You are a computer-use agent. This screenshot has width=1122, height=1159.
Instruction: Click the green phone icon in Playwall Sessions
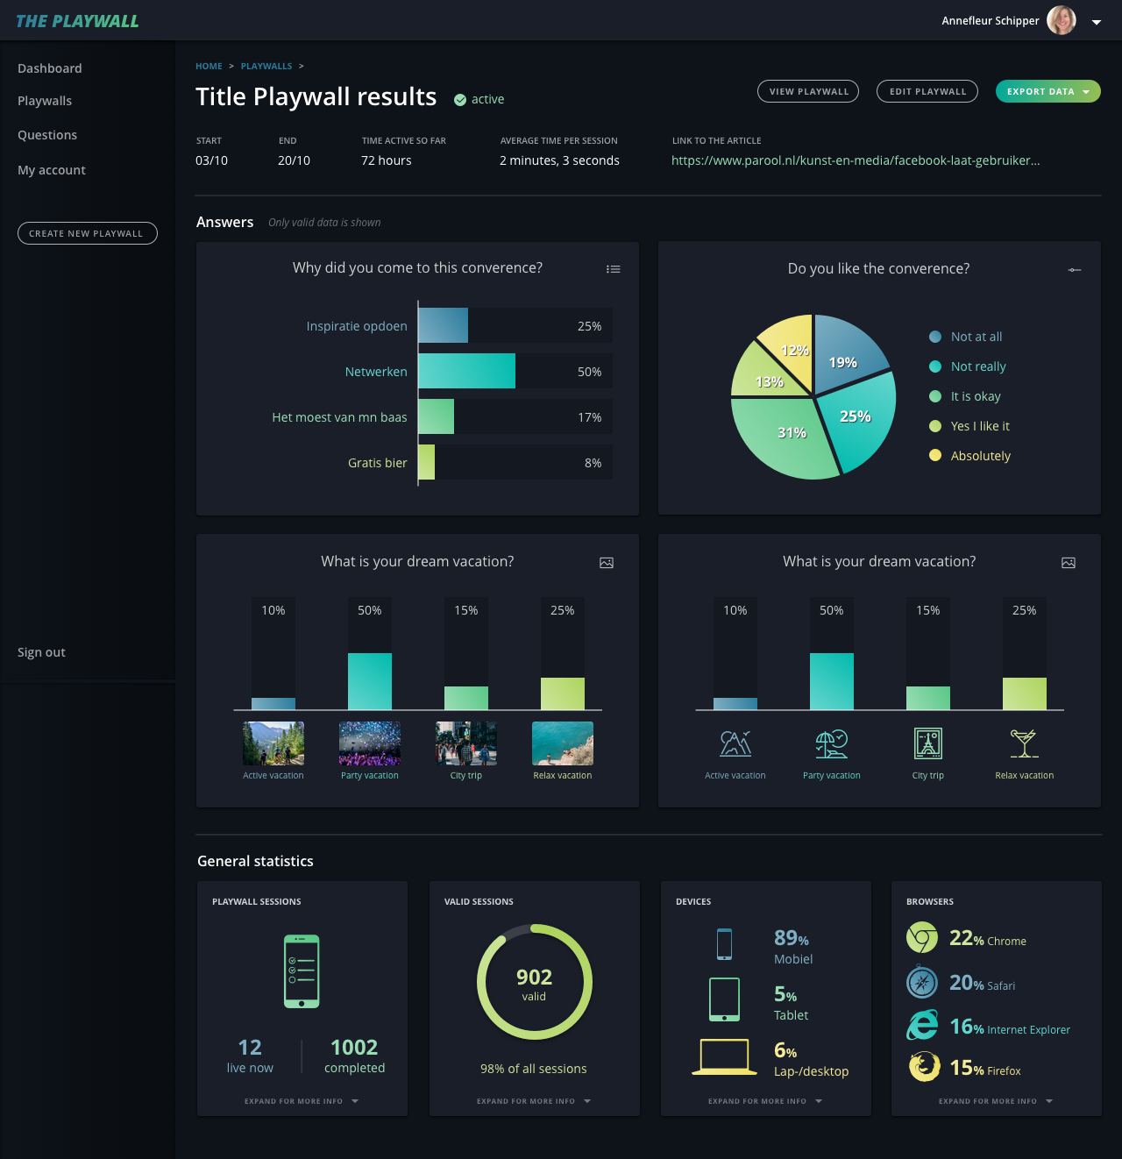(x=302, y=971)
